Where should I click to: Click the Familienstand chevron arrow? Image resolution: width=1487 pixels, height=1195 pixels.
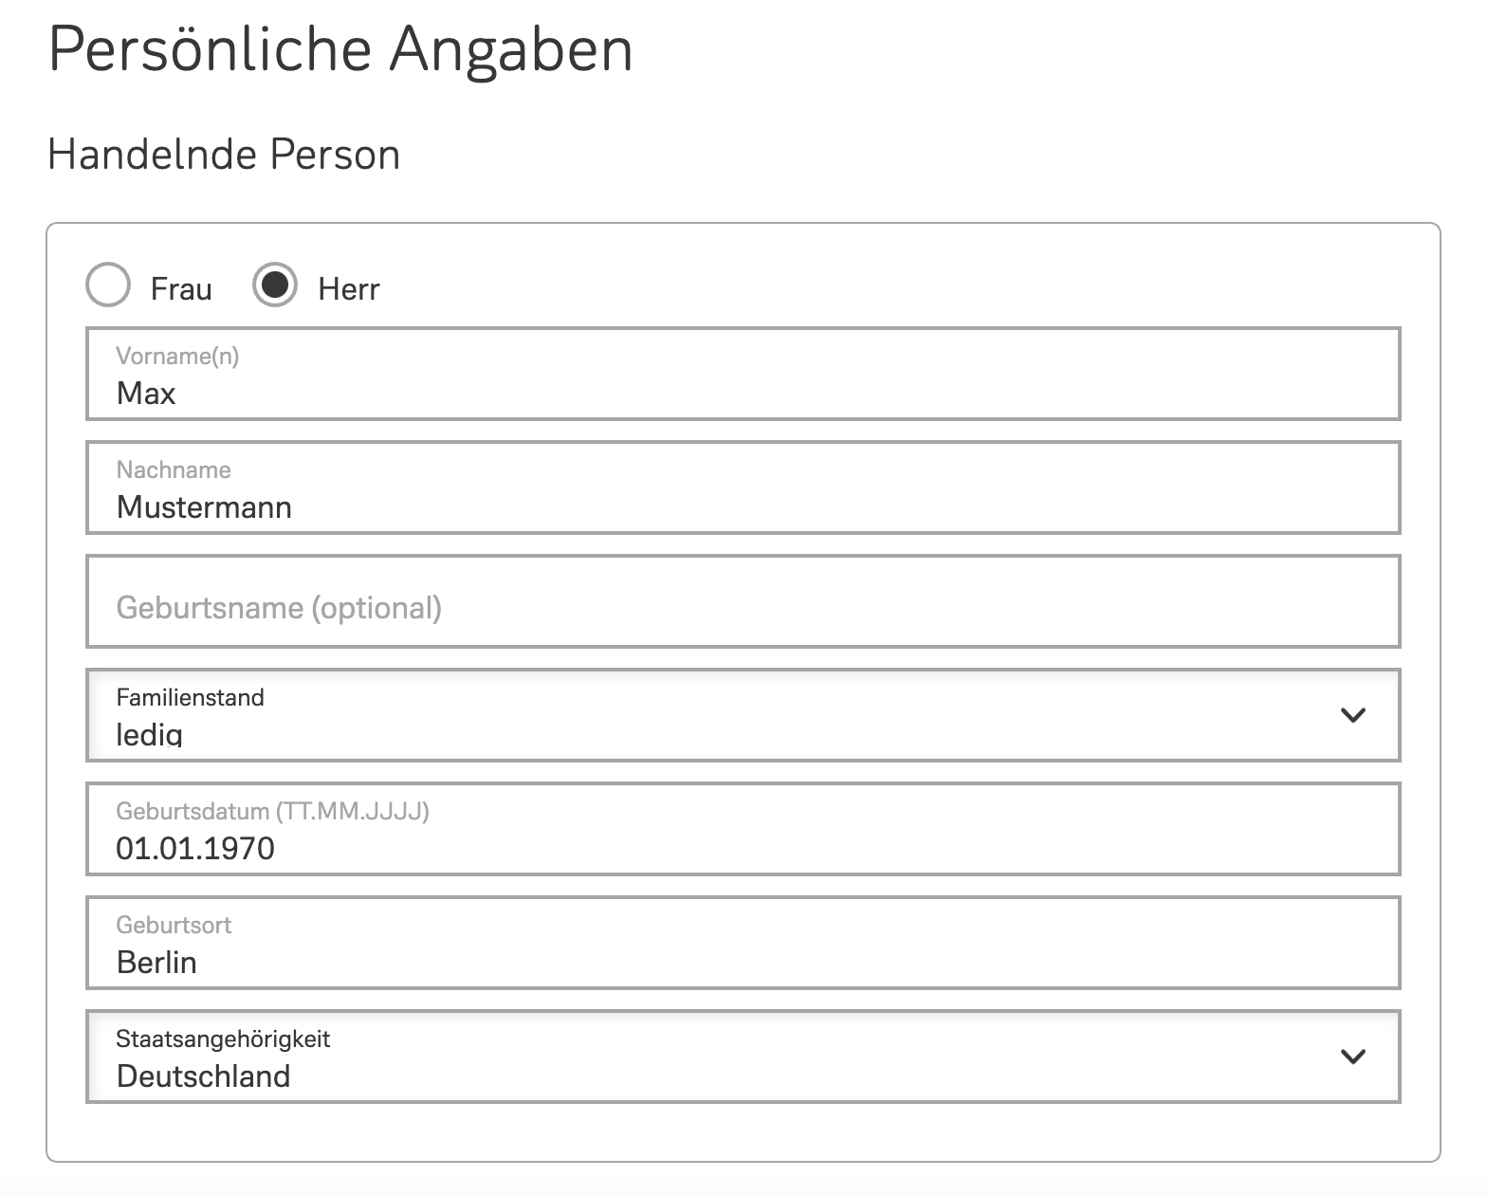click(x=1353, y=715)
